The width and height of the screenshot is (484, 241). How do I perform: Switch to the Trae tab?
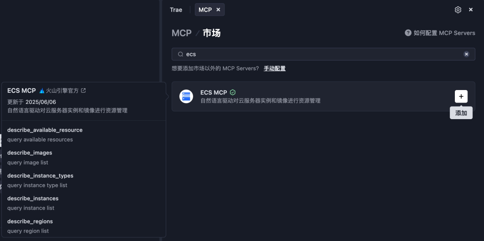click(176, 10)
